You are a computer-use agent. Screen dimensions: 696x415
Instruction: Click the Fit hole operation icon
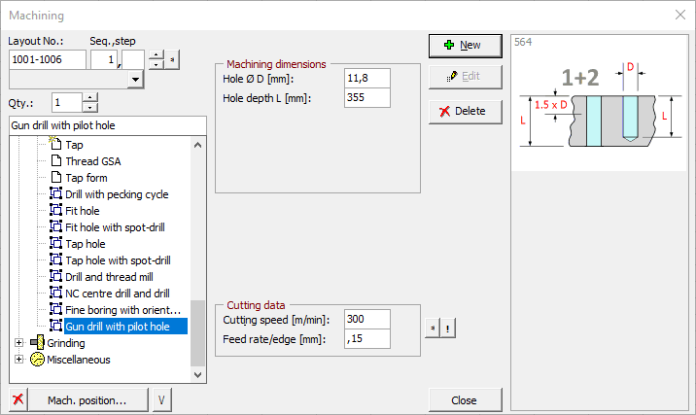(55, 211)
